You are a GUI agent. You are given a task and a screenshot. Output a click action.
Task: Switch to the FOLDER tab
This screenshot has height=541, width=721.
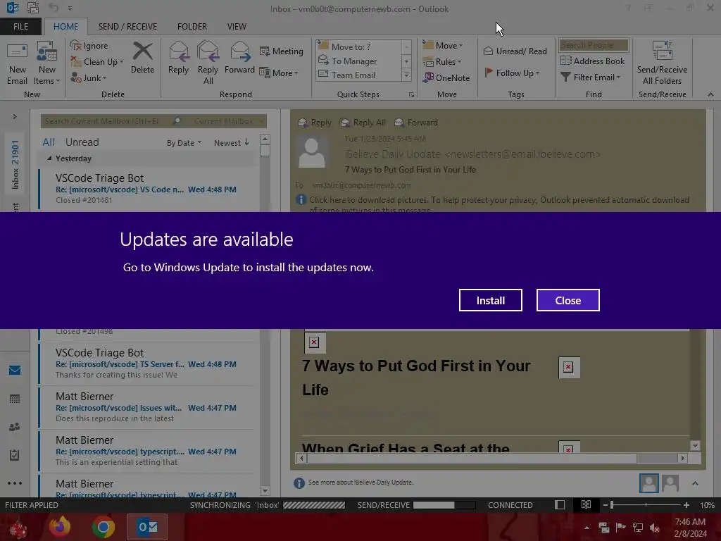192,27
